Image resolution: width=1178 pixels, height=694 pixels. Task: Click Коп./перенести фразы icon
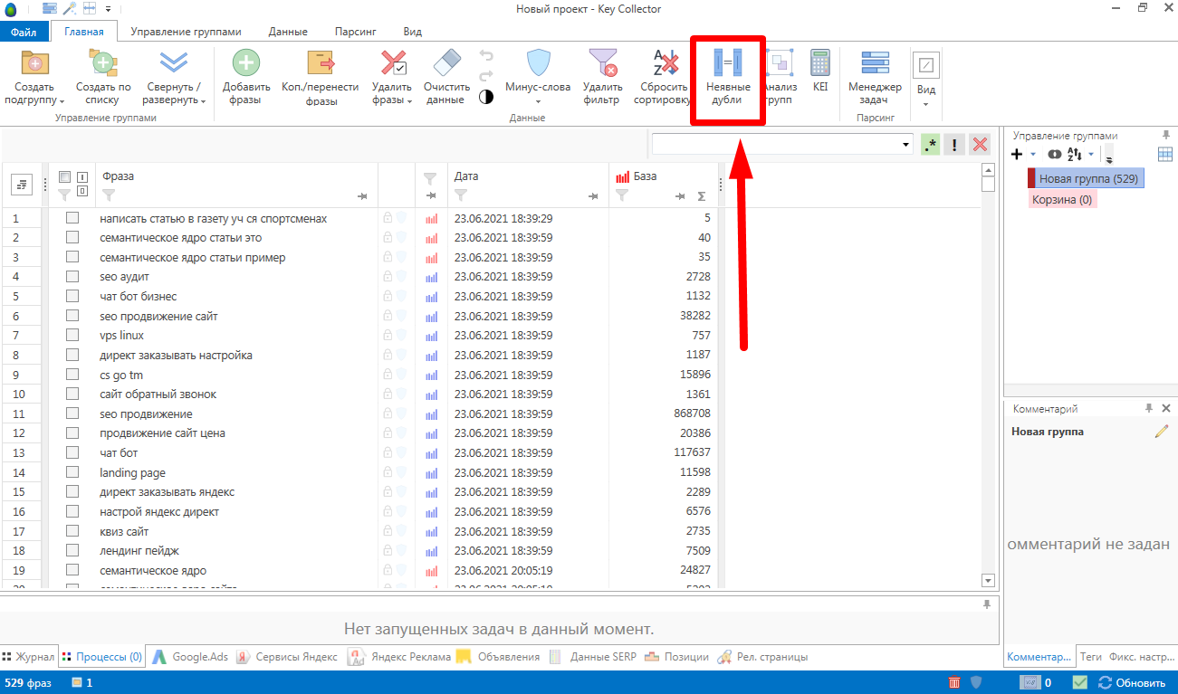[321, 63]
